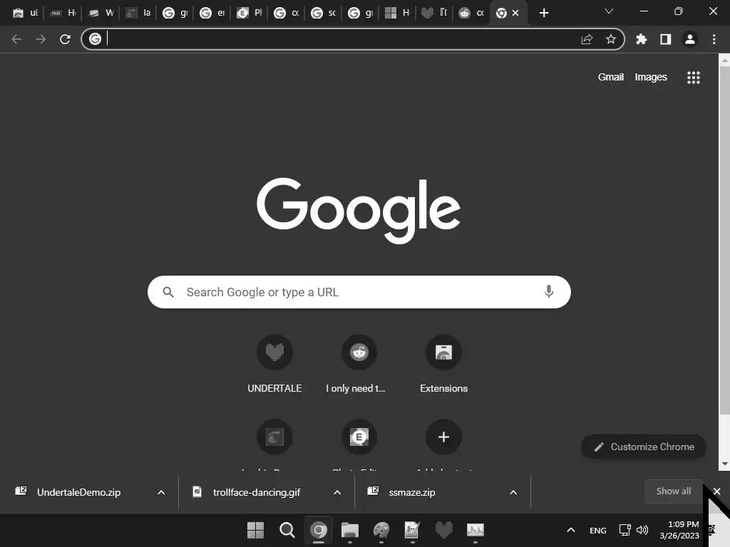Open the trollface-dancing.gif download
The image size is (730, 547).
(x=256, y=492)
